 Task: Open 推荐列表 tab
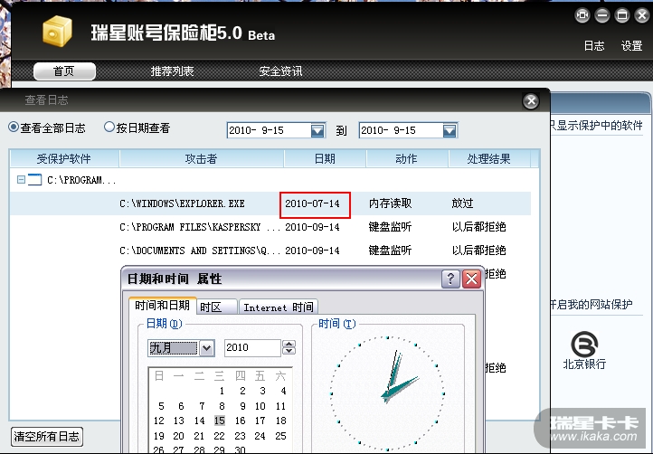[x=172, y=71]
